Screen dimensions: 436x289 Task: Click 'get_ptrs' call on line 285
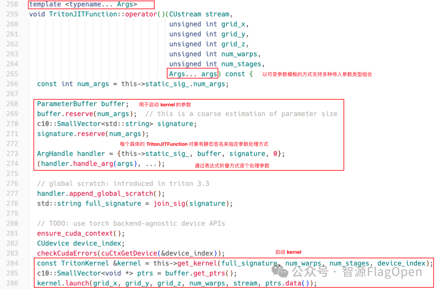(x=209, y=273)
